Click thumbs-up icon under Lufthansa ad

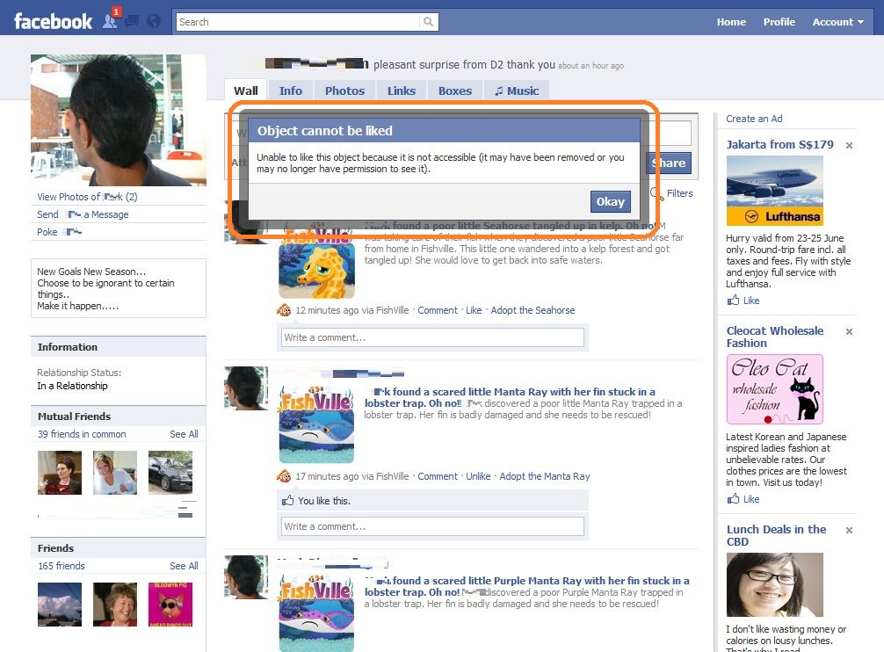point(733,300)
